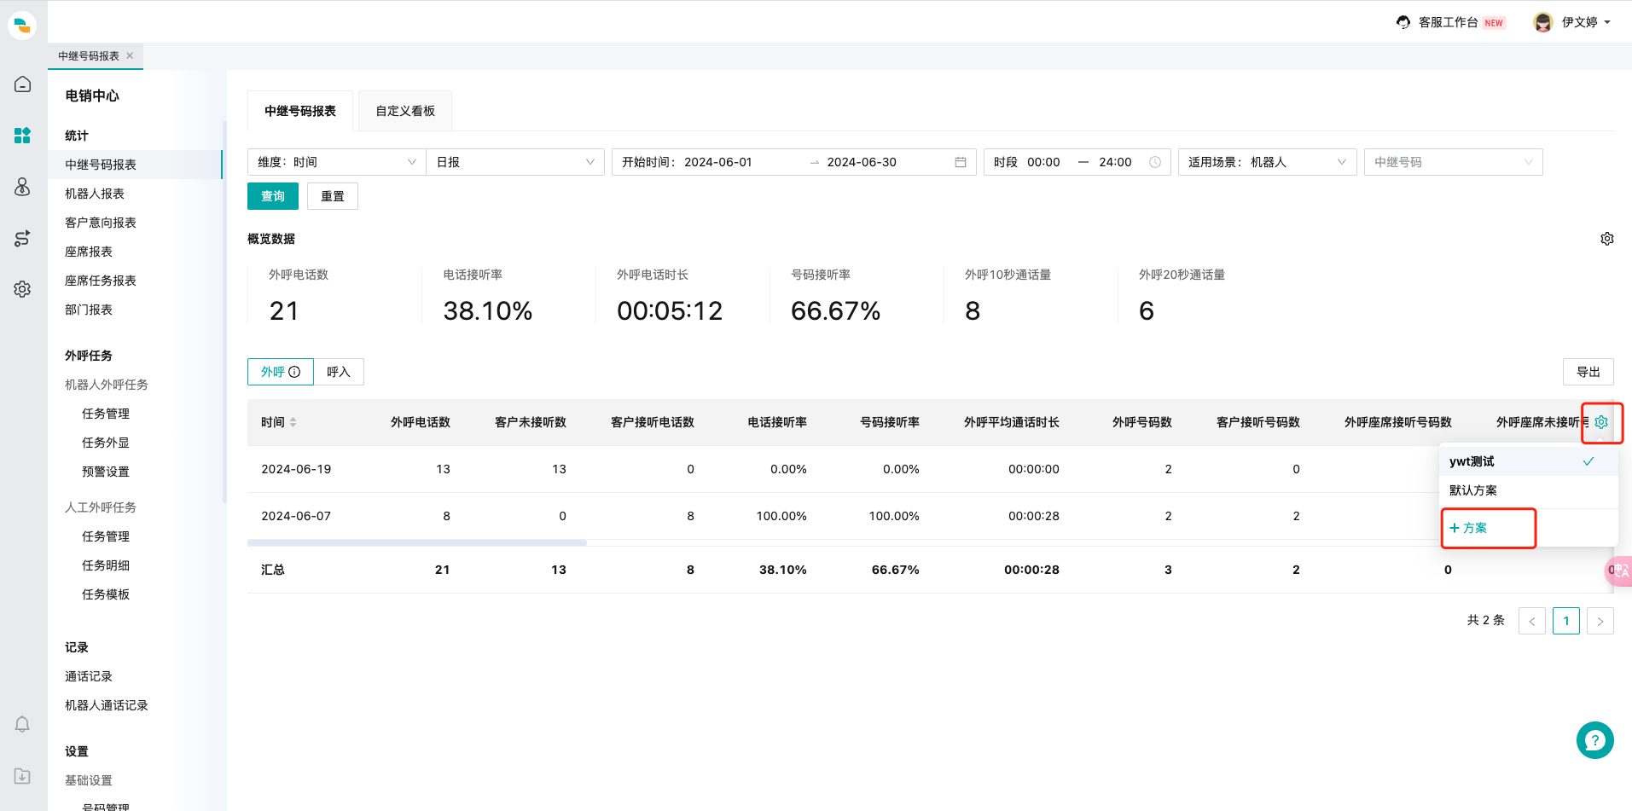
Task: Open 任务外显 in sidebar
Action: [x=106, y=443]
